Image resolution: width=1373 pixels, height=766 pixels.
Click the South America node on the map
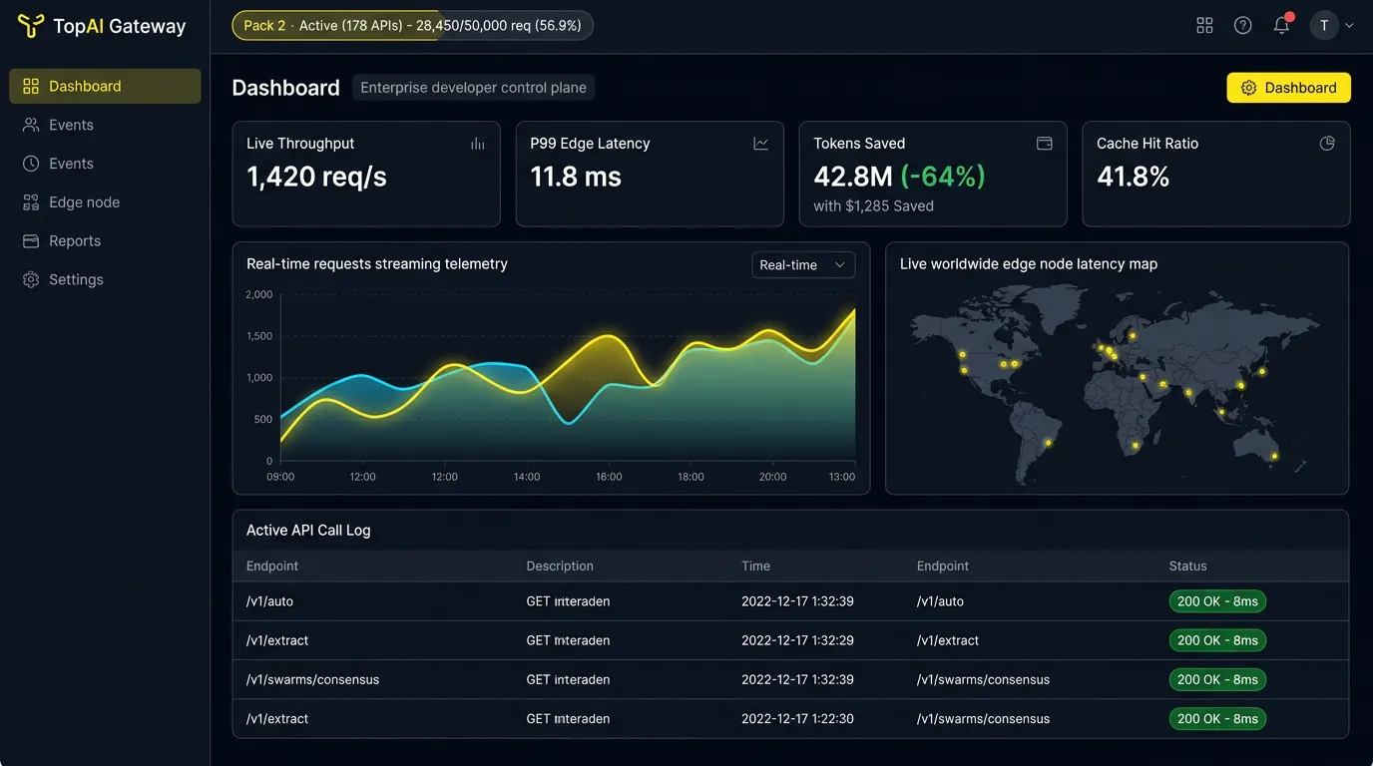coord(1048,443)
